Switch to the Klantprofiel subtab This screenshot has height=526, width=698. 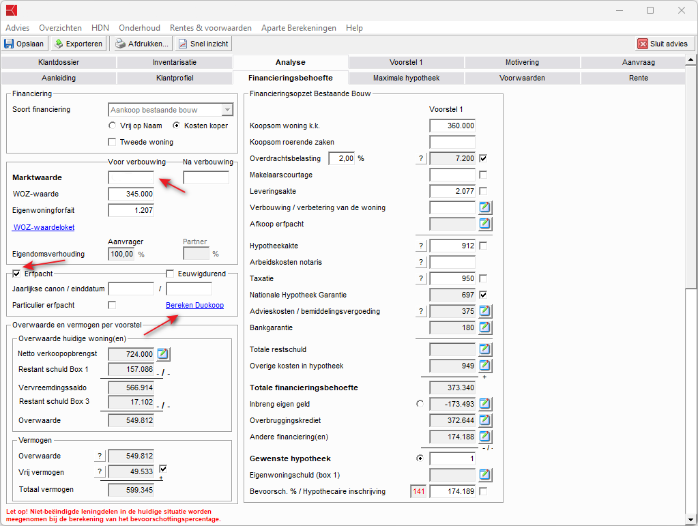pyautogui.click(x=175, y=78)
